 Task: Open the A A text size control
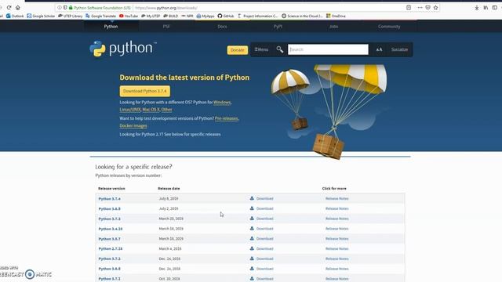pos(379,49)
